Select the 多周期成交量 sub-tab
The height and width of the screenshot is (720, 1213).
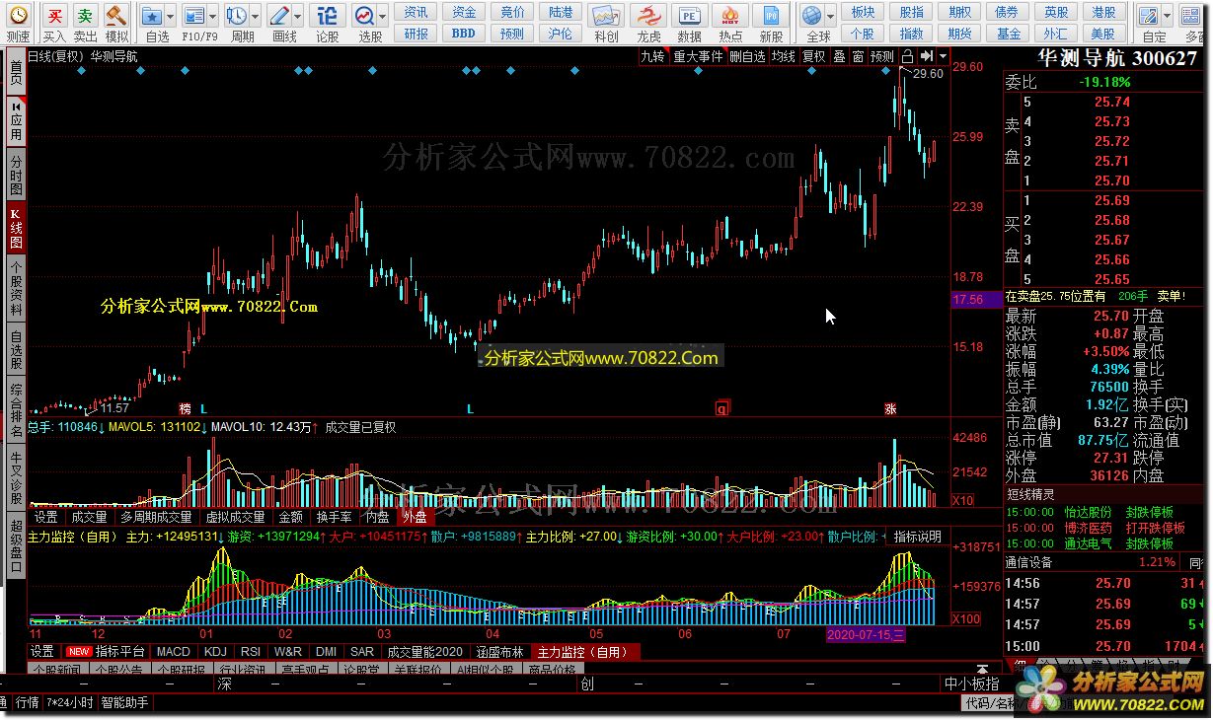pos(156,517)
